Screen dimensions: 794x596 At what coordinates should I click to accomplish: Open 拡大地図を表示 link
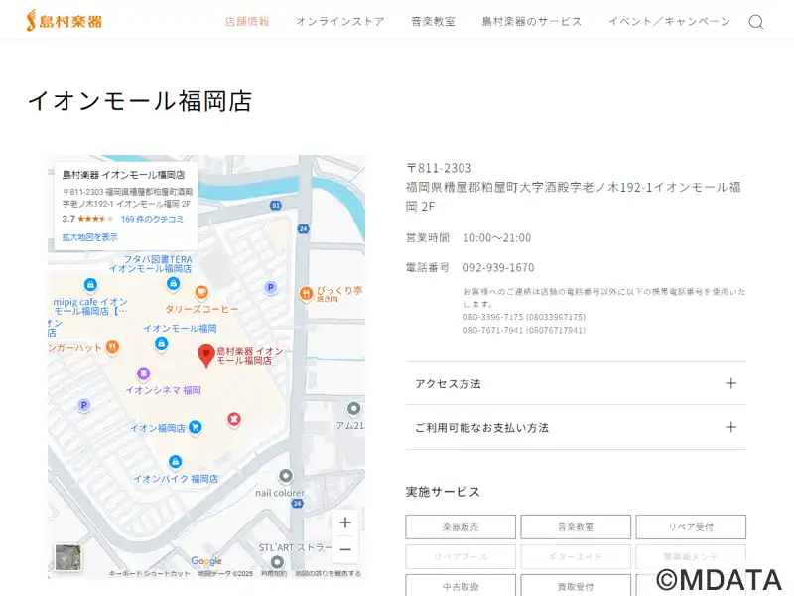coord(89,237)
